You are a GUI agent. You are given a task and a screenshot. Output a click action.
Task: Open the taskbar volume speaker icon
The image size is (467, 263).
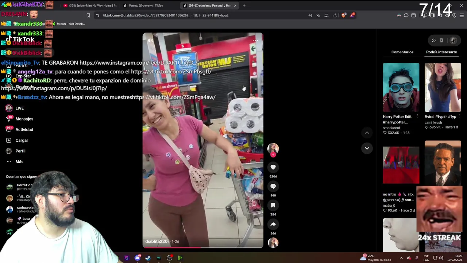pyautogui.click(x=441, y=258)
